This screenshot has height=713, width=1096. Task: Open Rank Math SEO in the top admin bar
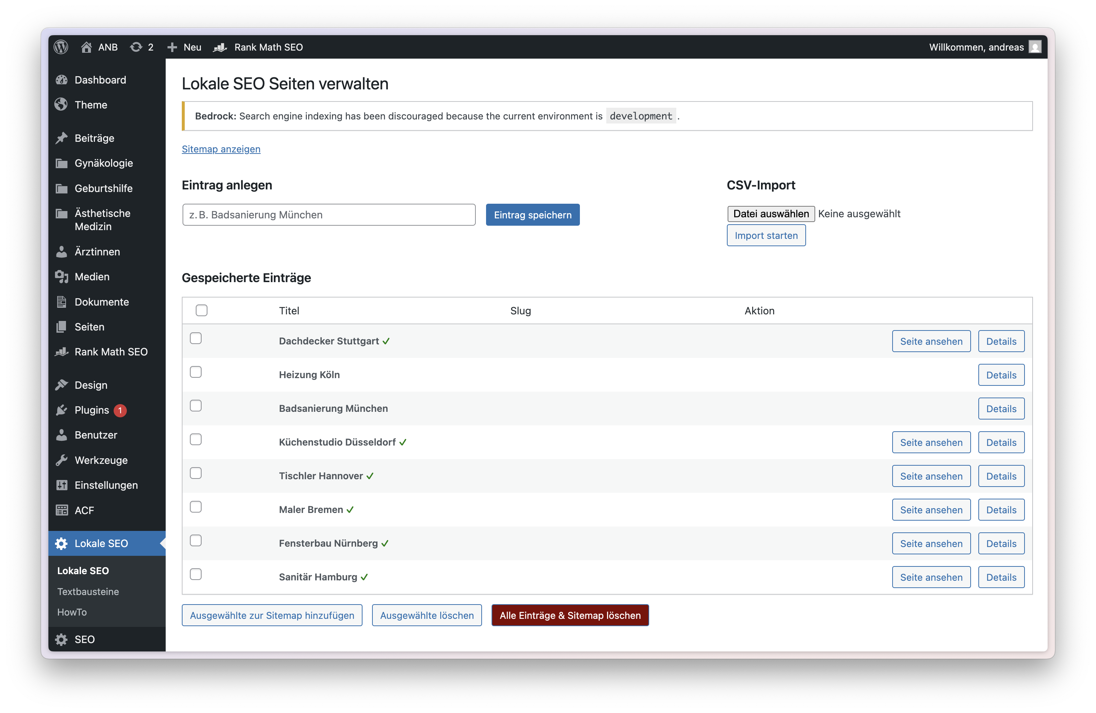pyautogui.click(x=258, y=47)
